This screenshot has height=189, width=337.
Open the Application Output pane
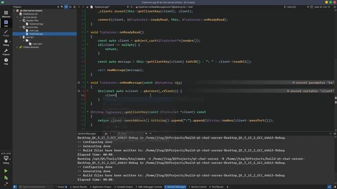[x=101, y=187]
